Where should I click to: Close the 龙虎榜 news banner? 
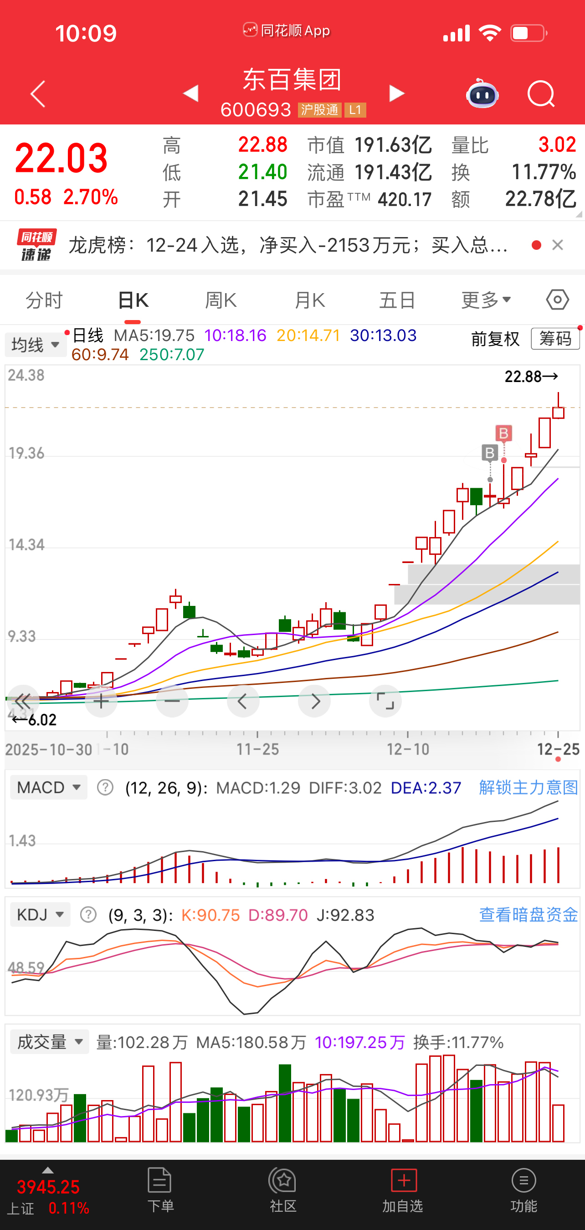(x=557, y=245)
